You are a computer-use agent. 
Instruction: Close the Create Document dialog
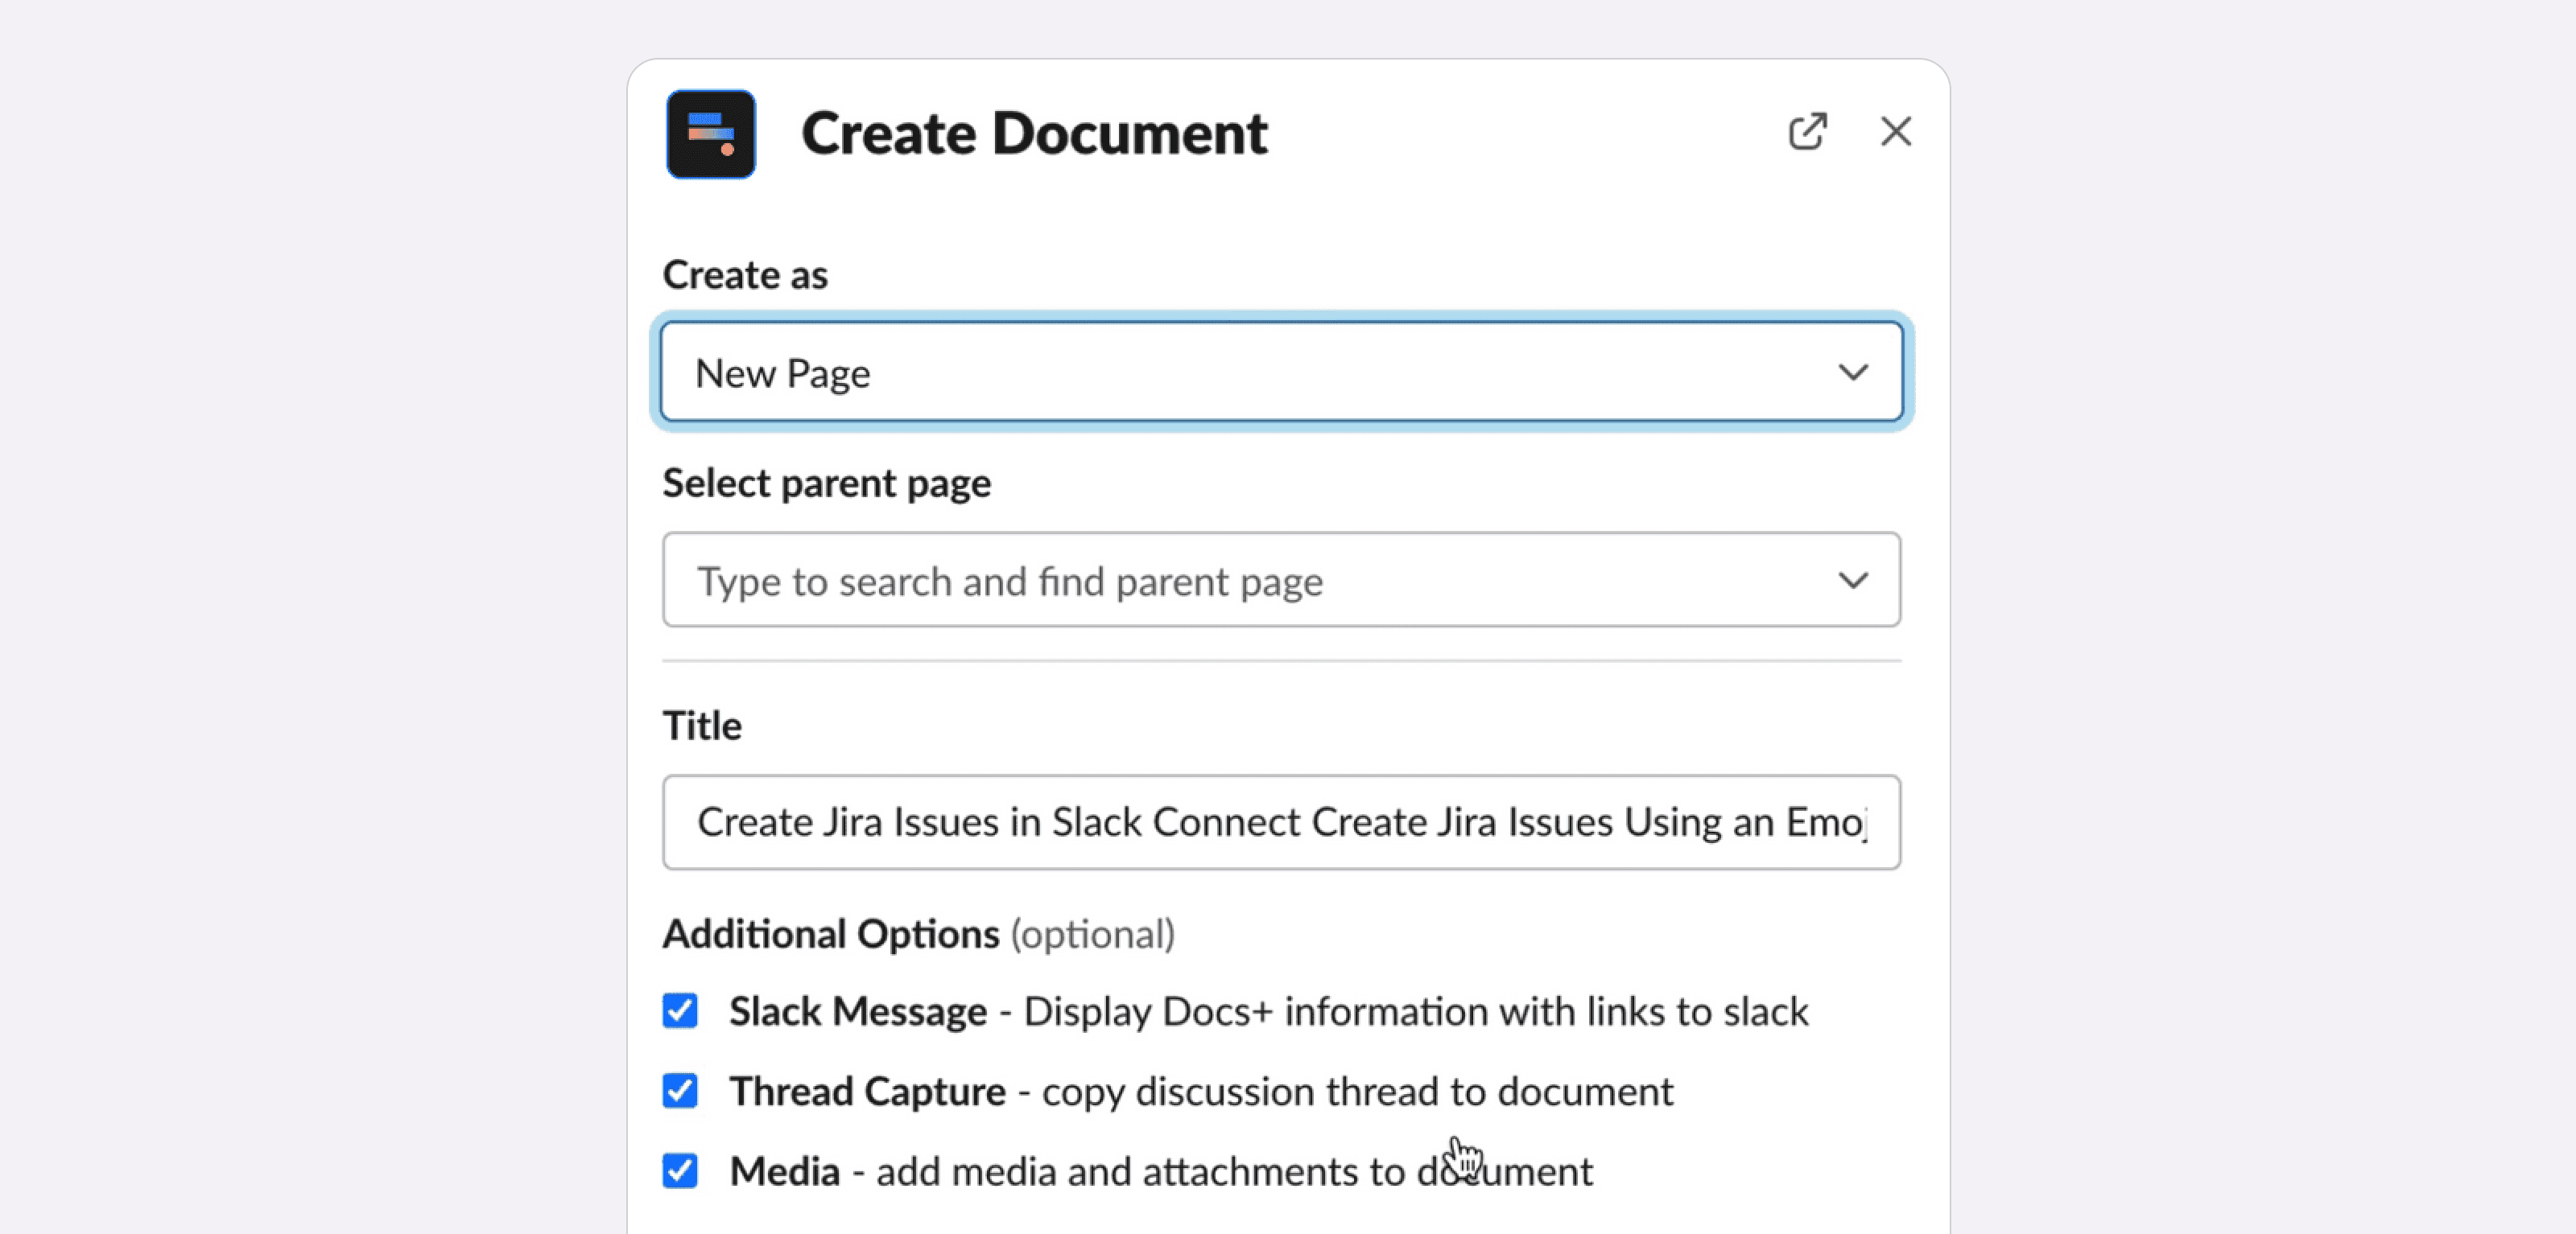(1895, 132)
